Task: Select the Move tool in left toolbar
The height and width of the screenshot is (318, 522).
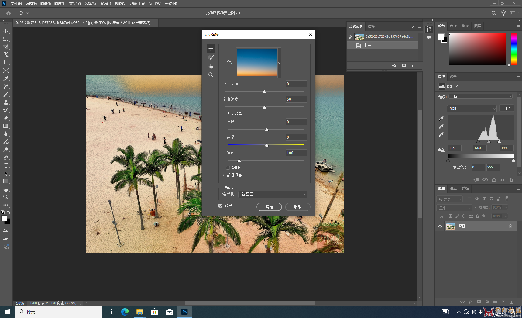Action: coord(6,31)
